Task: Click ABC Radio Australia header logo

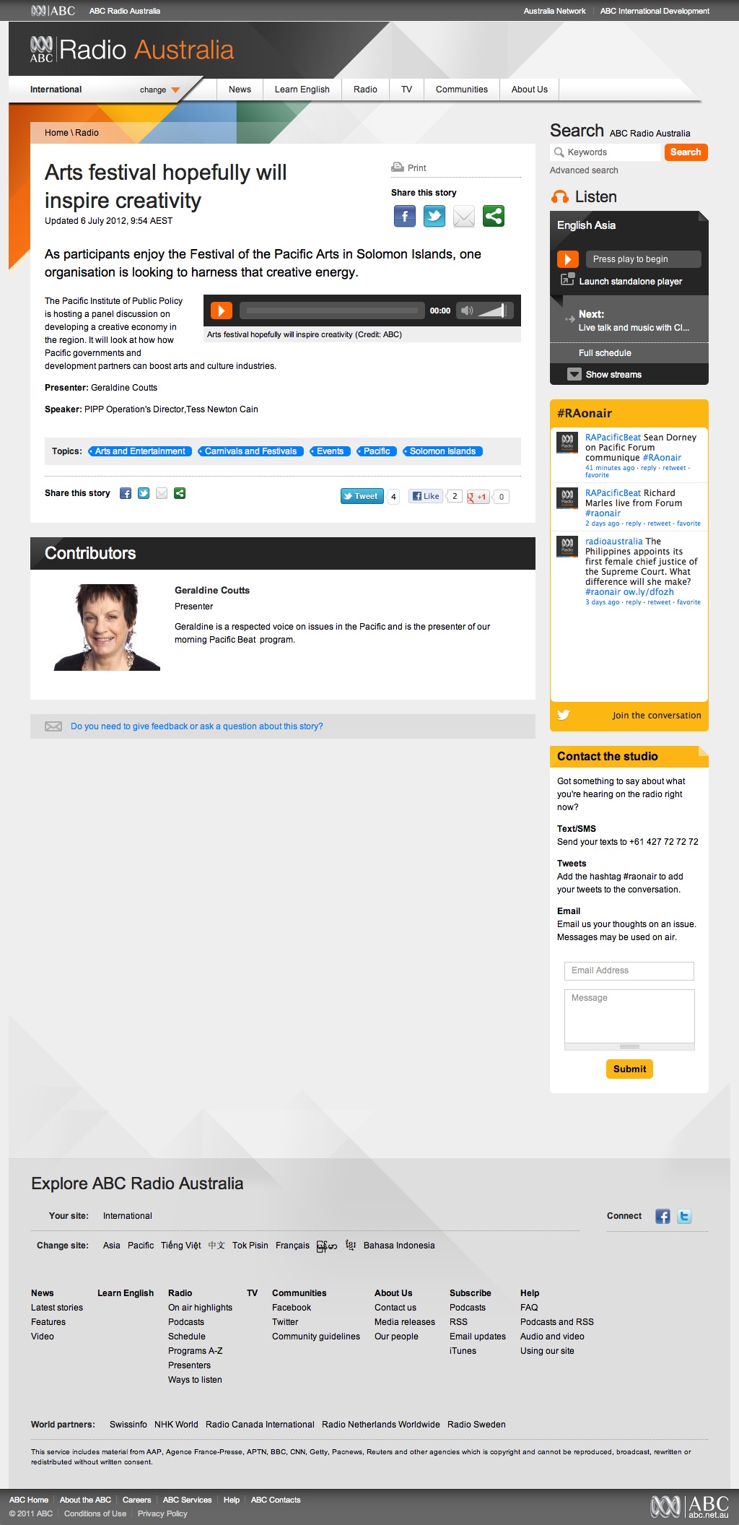Action: (132, 49)
